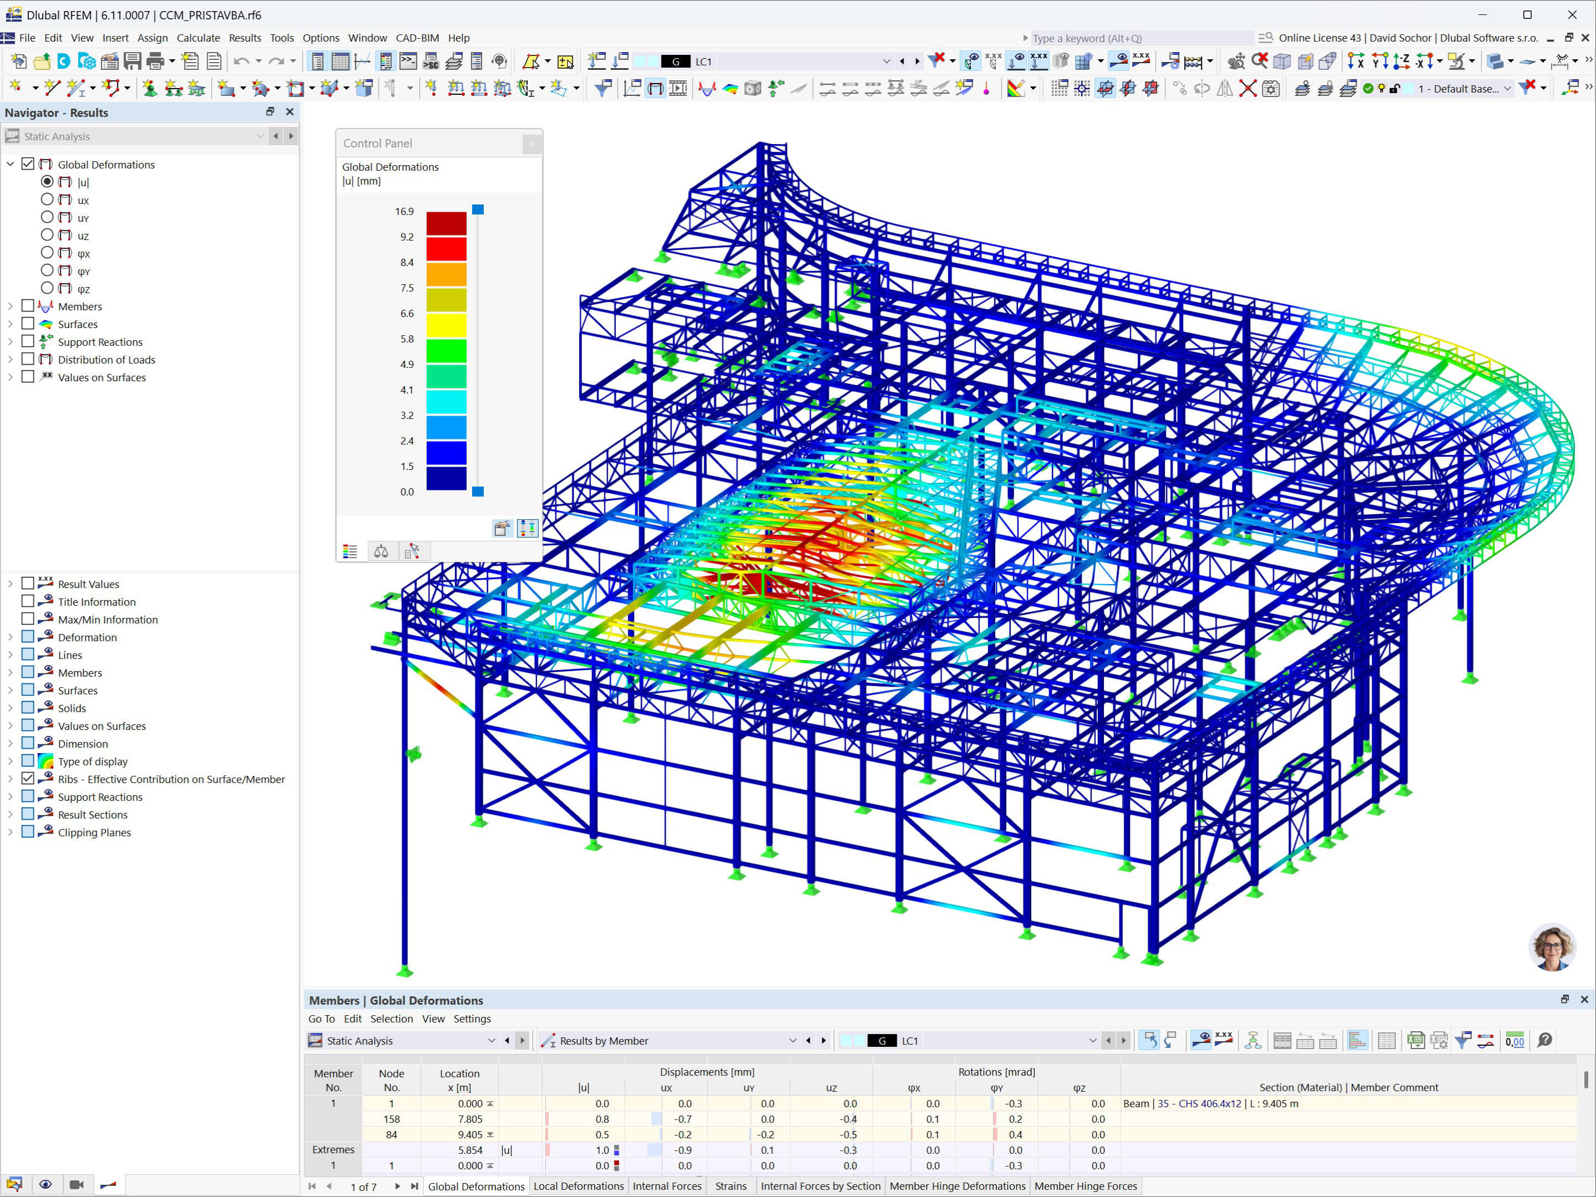This screenshot has height=1197, width=1596.
Task: Open the Results by Member dropdown
Action: [x=792, y=1040]
